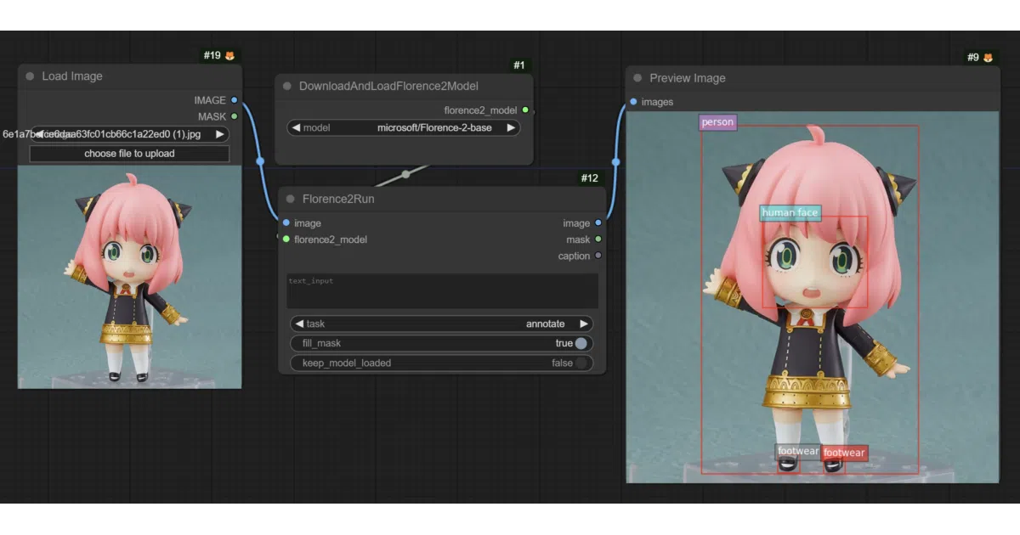Click the florence2_model green output connector
This screenshot has height=535, width=1020.
[x=525, y=110]
